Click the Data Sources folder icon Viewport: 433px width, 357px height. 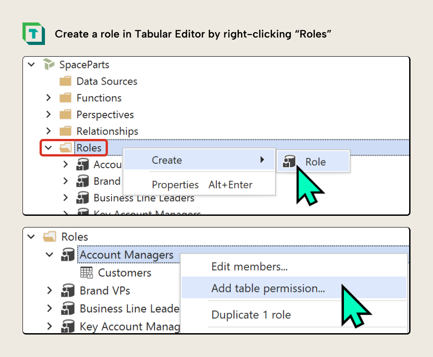(65, 81)
